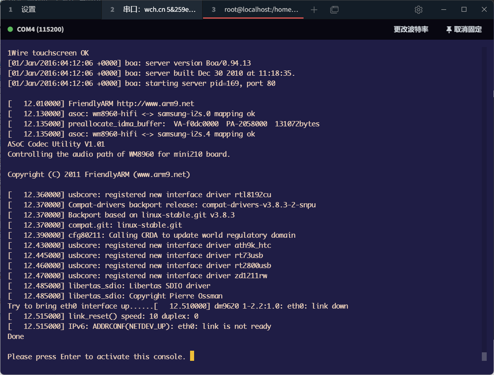
Task: Click the 'cfg80211: Calling CRDA' line
Action: point(152,235)
